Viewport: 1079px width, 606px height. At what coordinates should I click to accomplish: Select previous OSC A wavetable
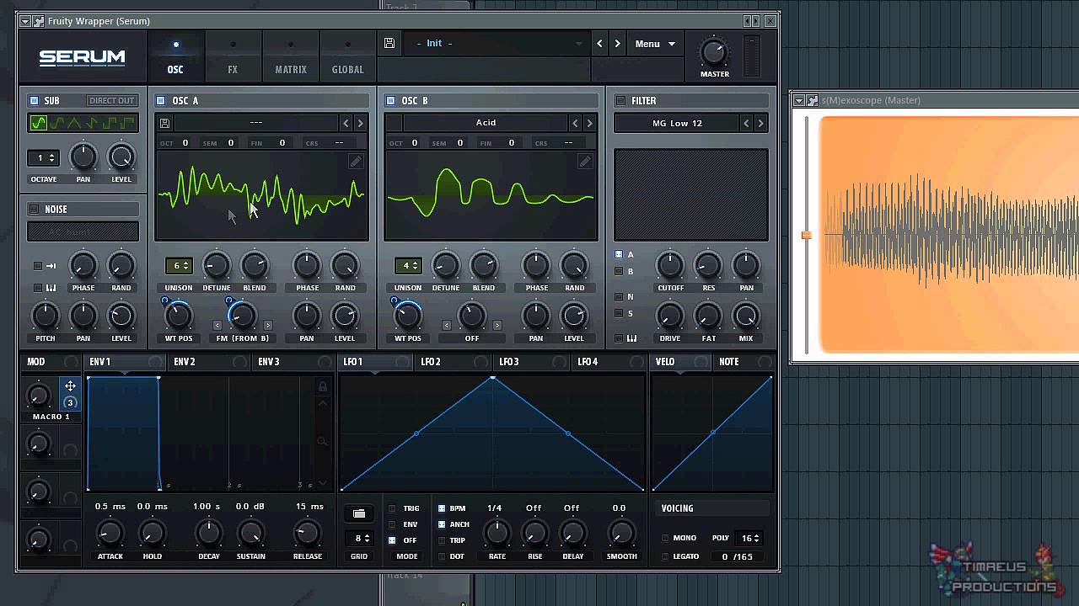[x=346, y=123]
